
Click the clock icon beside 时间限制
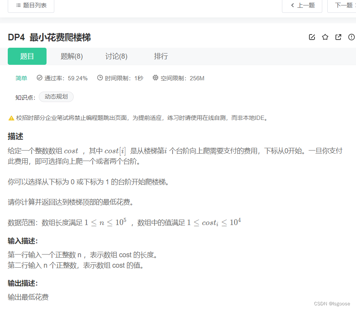coord(100,78)
